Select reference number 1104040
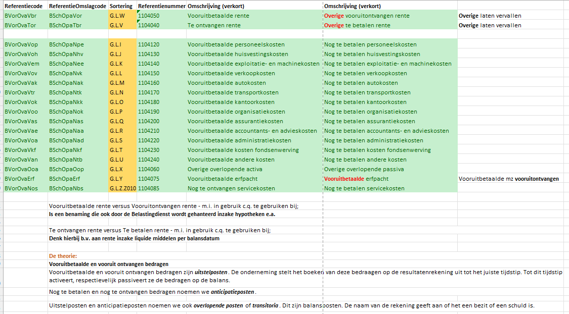Screen dimensions: 569x314 161,25
